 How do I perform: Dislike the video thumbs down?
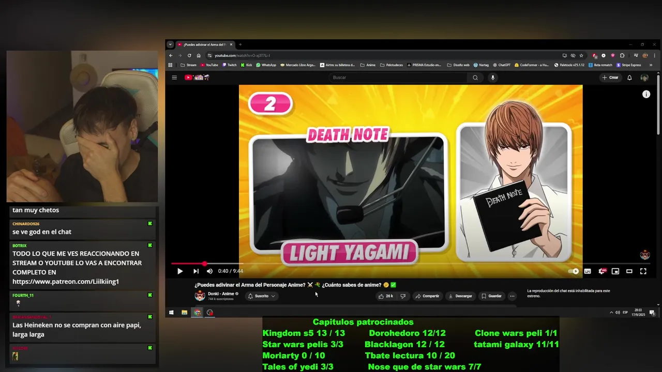403,296
